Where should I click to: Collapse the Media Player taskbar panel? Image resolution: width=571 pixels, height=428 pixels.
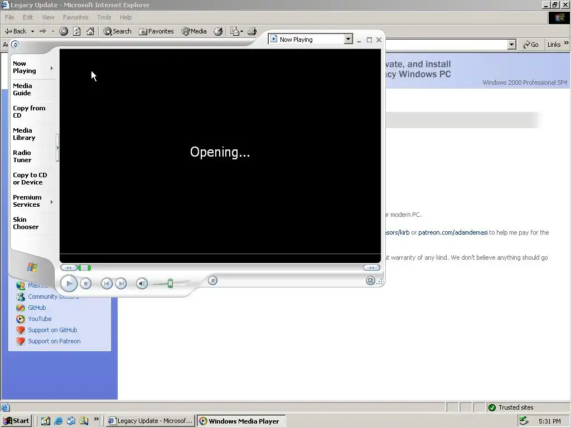[x=57, y=148]
